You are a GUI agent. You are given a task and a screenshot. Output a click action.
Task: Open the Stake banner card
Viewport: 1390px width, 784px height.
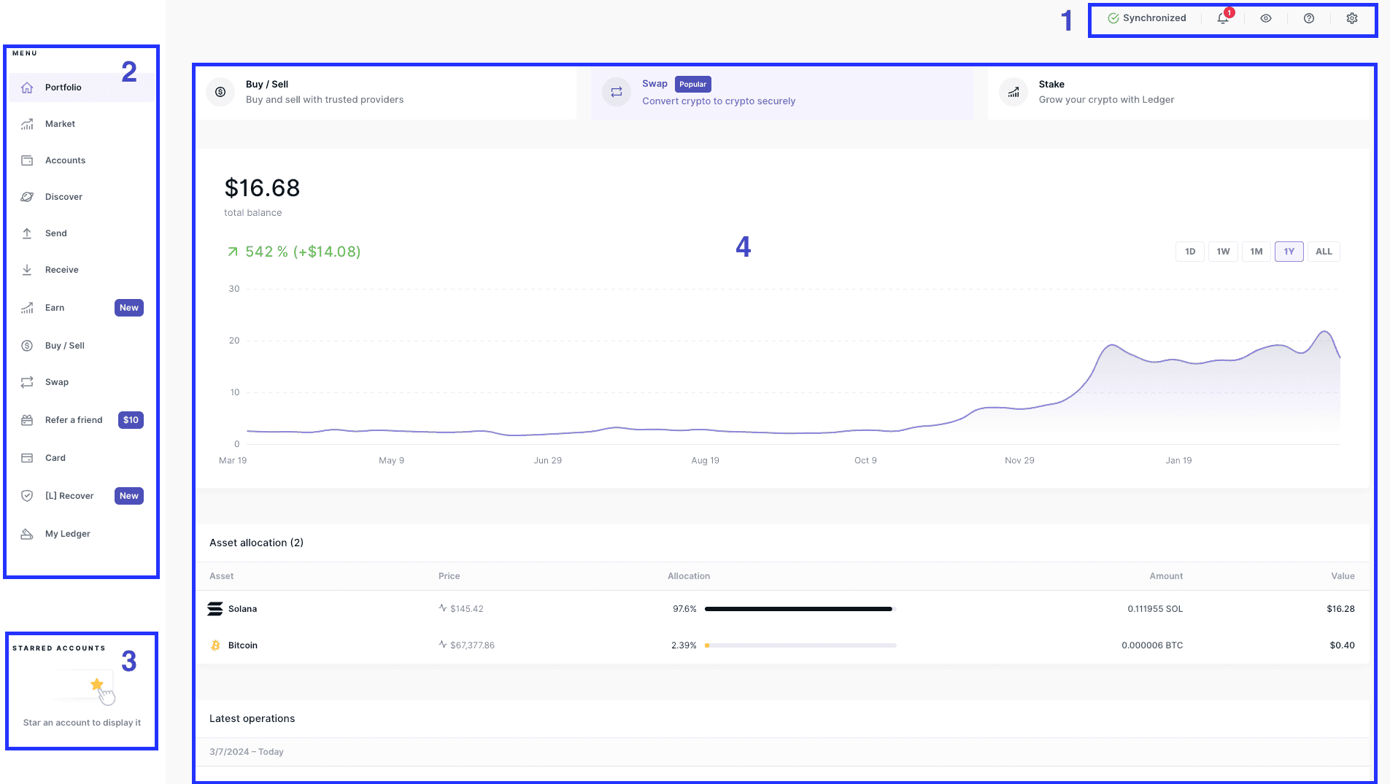1178,93
